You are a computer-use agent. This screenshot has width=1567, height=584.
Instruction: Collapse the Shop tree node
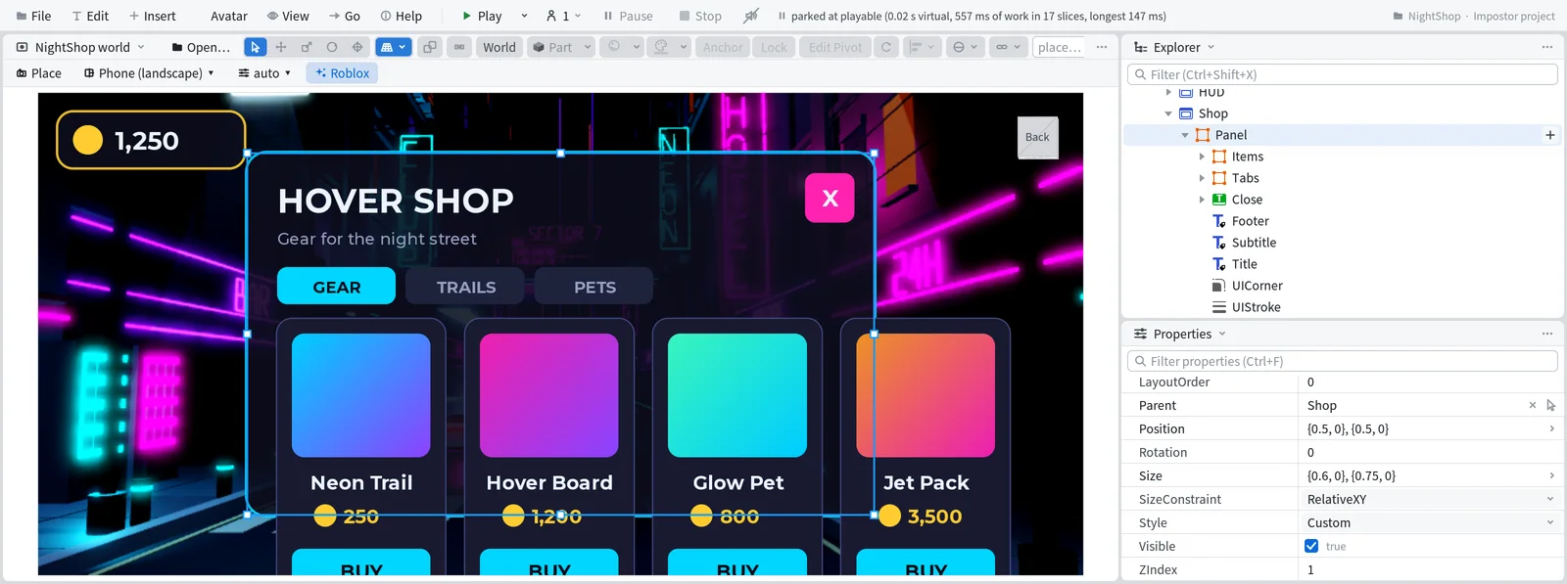point(1168,113)
